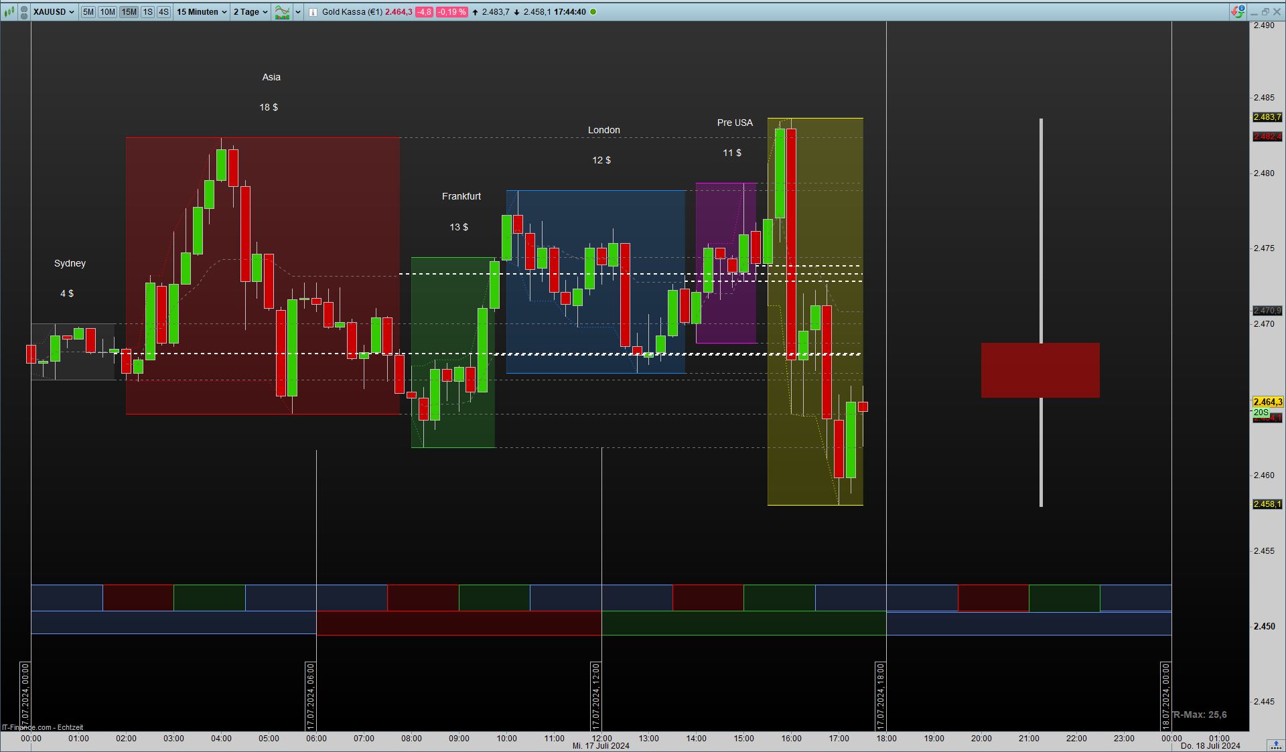Click the red-green trading arrows icon
Image resolution: width=1286 pixels, height=752 pixels.
tap(1236, 12)
